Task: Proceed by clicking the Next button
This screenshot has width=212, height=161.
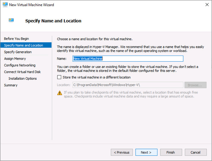Action: [x=146, y=152]
